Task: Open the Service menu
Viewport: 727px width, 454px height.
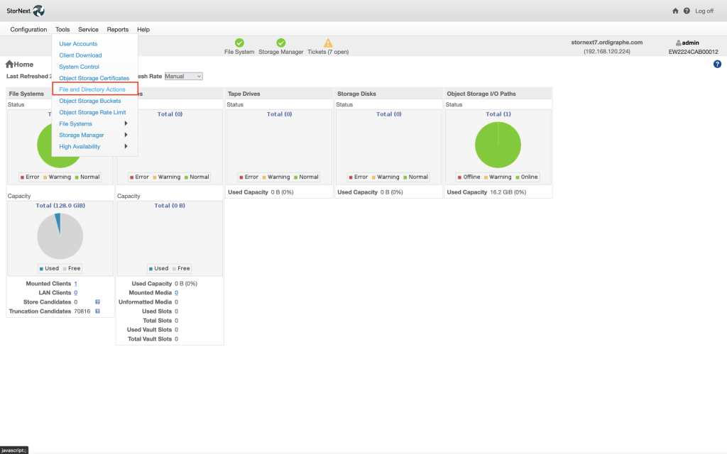Action: pos(88,29)
